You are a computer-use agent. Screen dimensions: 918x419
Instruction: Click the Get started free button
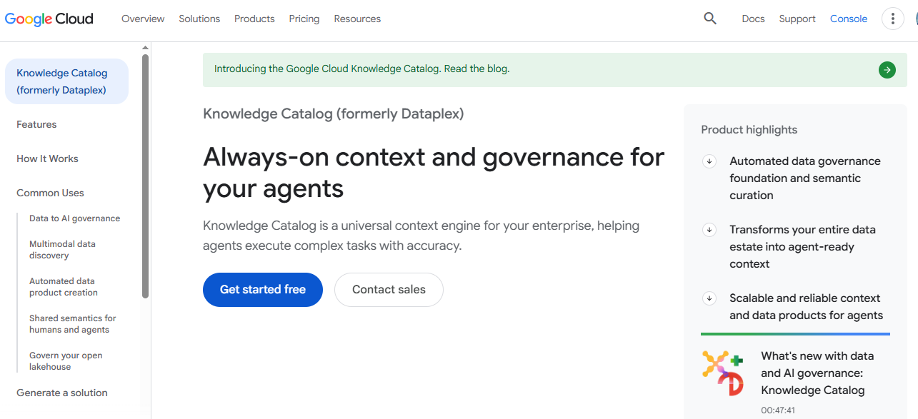(263, 290)
